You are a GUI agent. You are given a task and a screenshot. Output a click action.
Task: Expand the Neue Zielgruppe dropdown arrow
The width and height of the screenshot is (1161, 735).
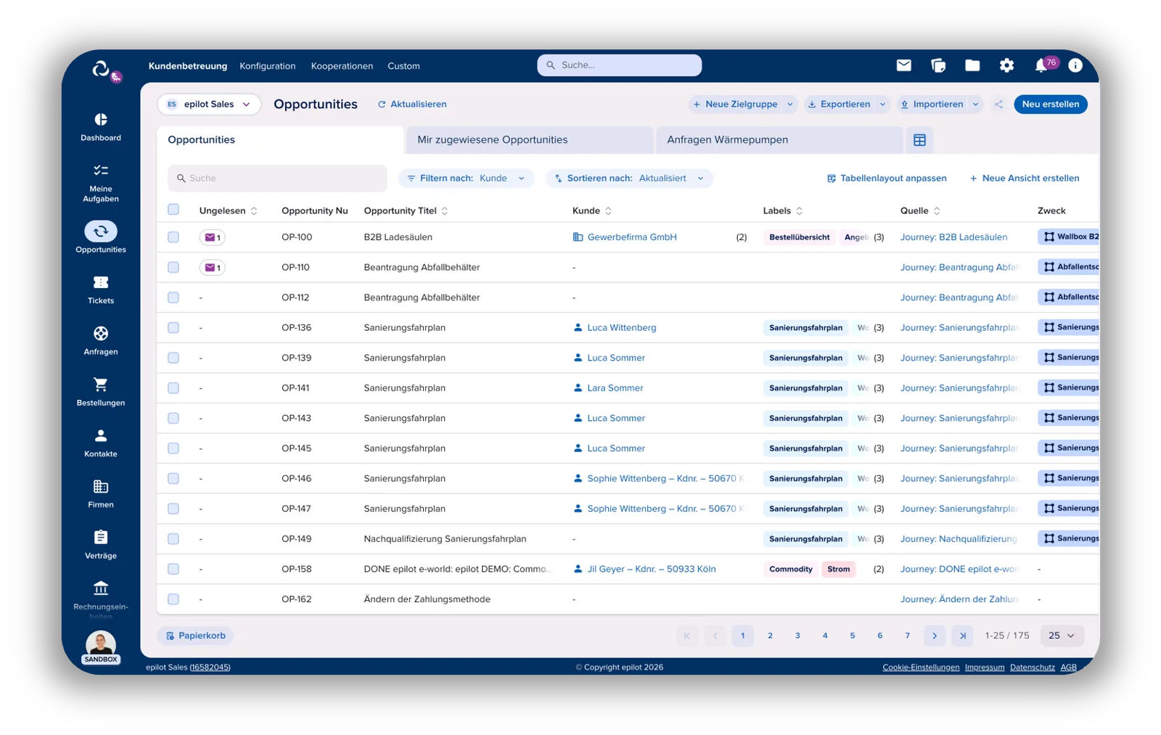tap(790, 104)
